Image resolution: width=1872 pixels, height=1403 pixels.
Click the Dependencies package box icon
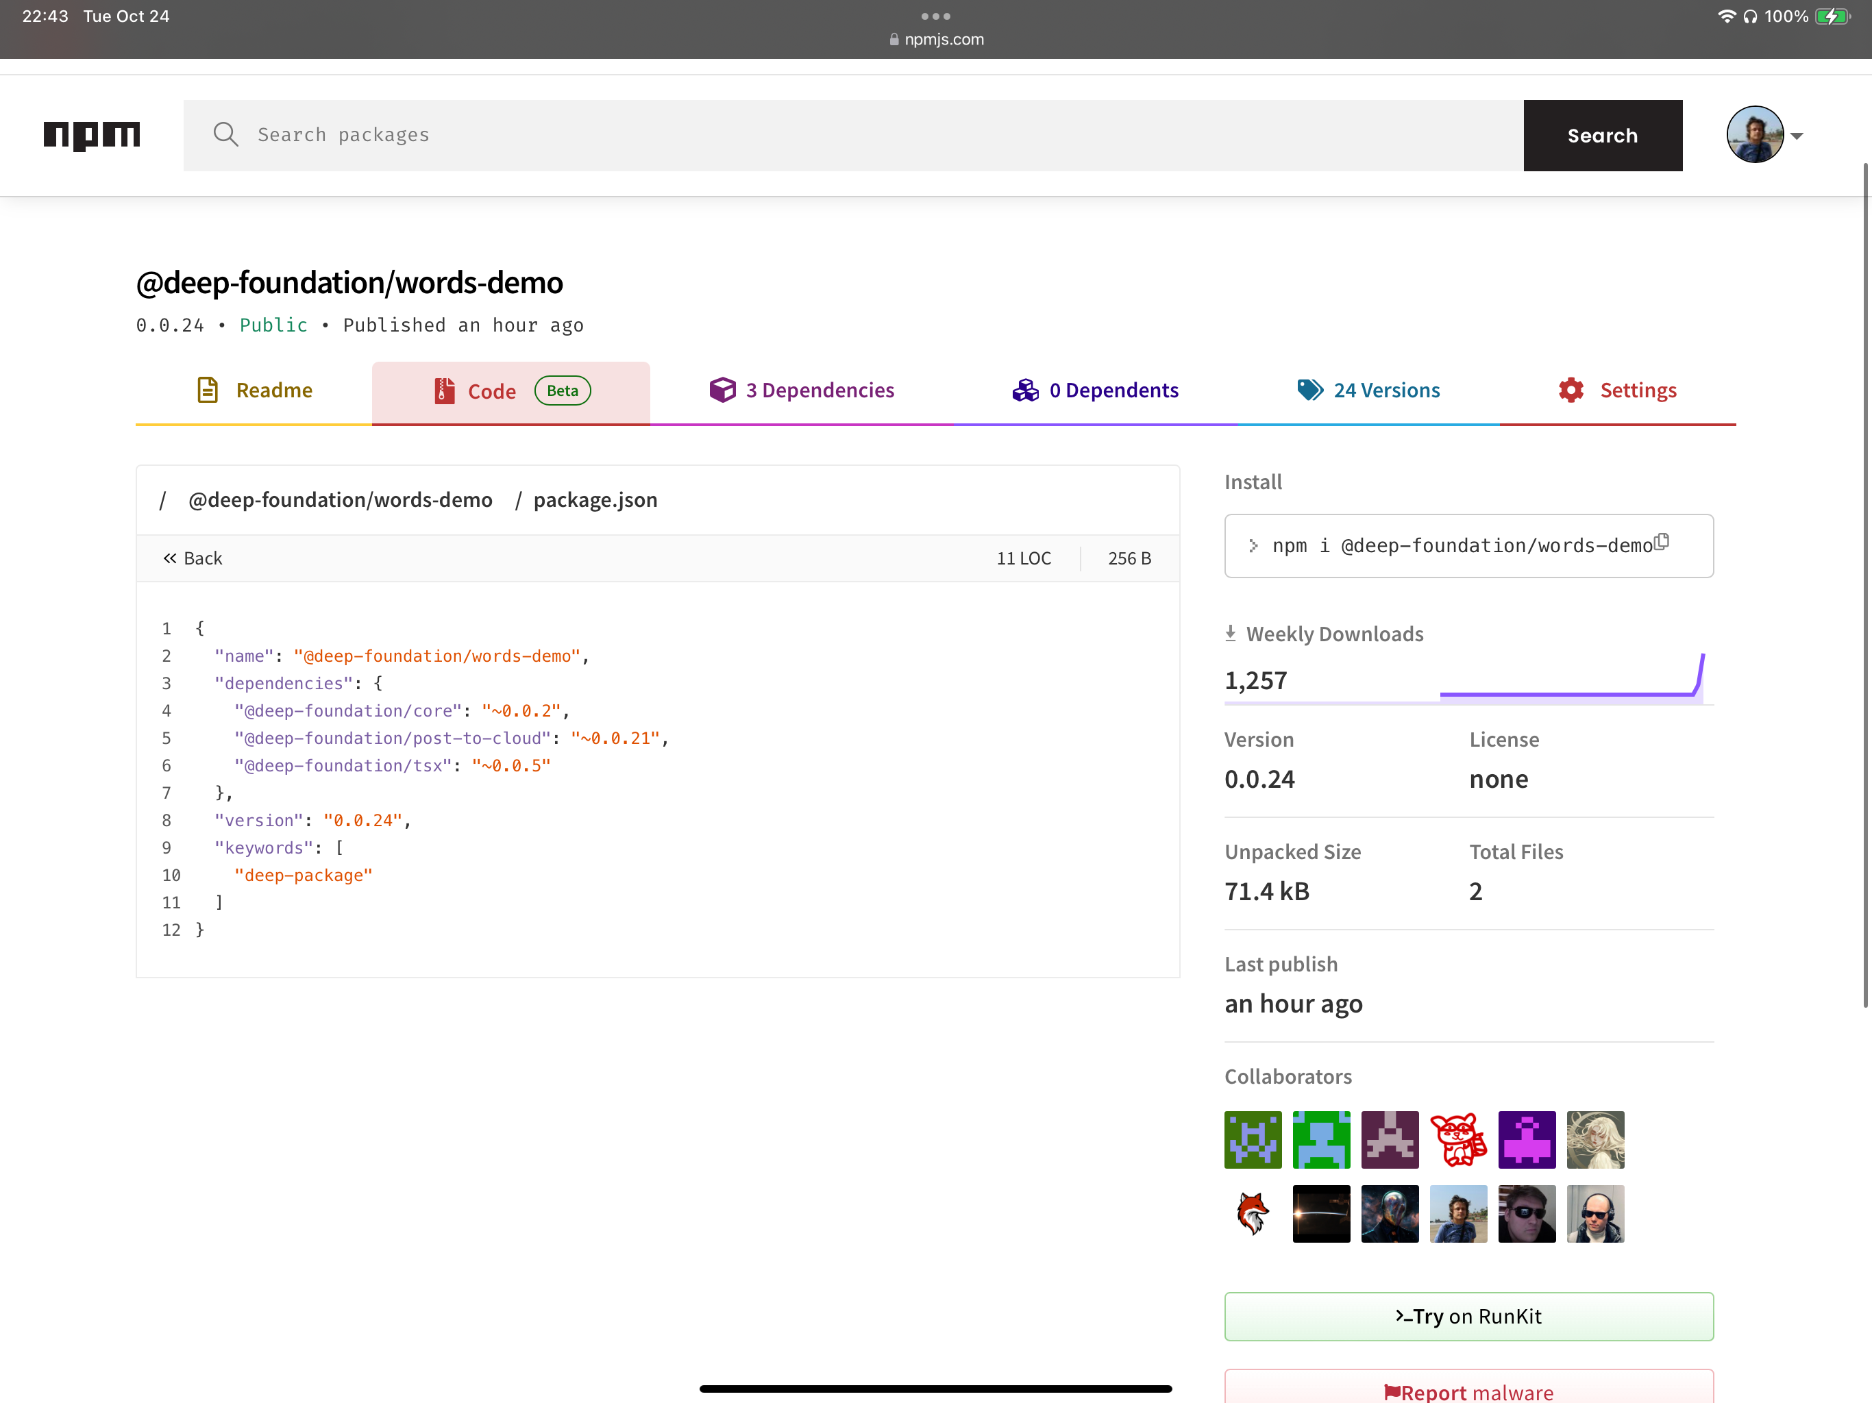pyautogui.click(x=721, y=390)
